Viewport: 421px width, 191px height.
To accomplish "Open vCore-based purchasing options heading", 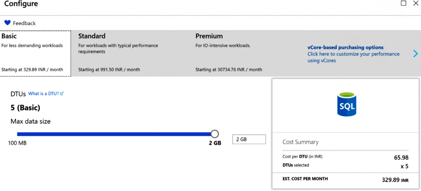I will [x=345, y=47].
